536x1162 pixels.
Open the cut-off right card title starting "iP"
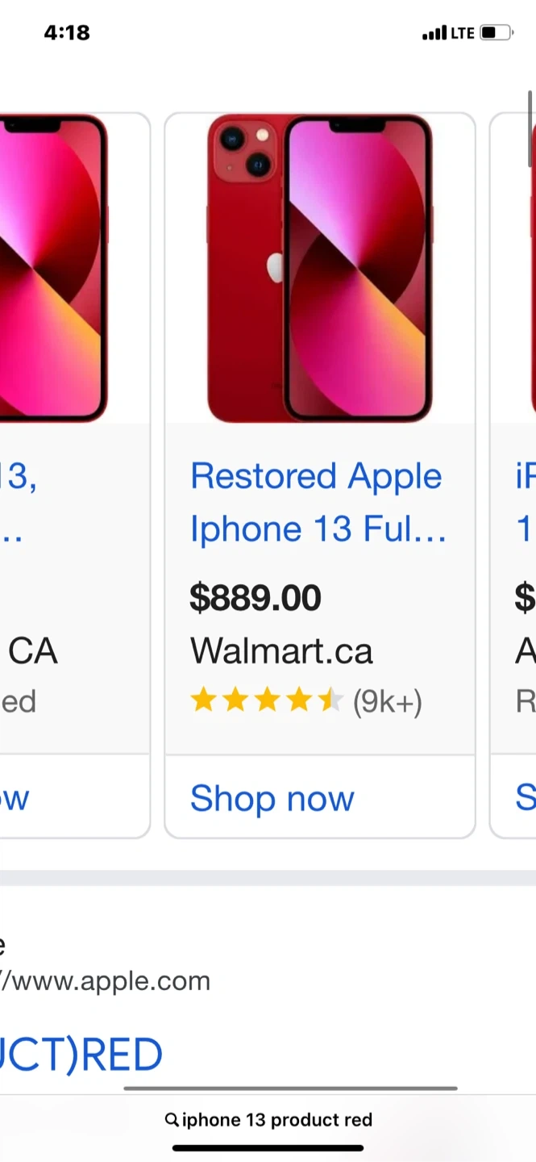pos(525,503)
